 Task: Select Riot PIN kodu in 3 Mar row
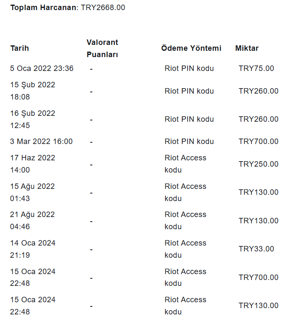pos(189,141)
